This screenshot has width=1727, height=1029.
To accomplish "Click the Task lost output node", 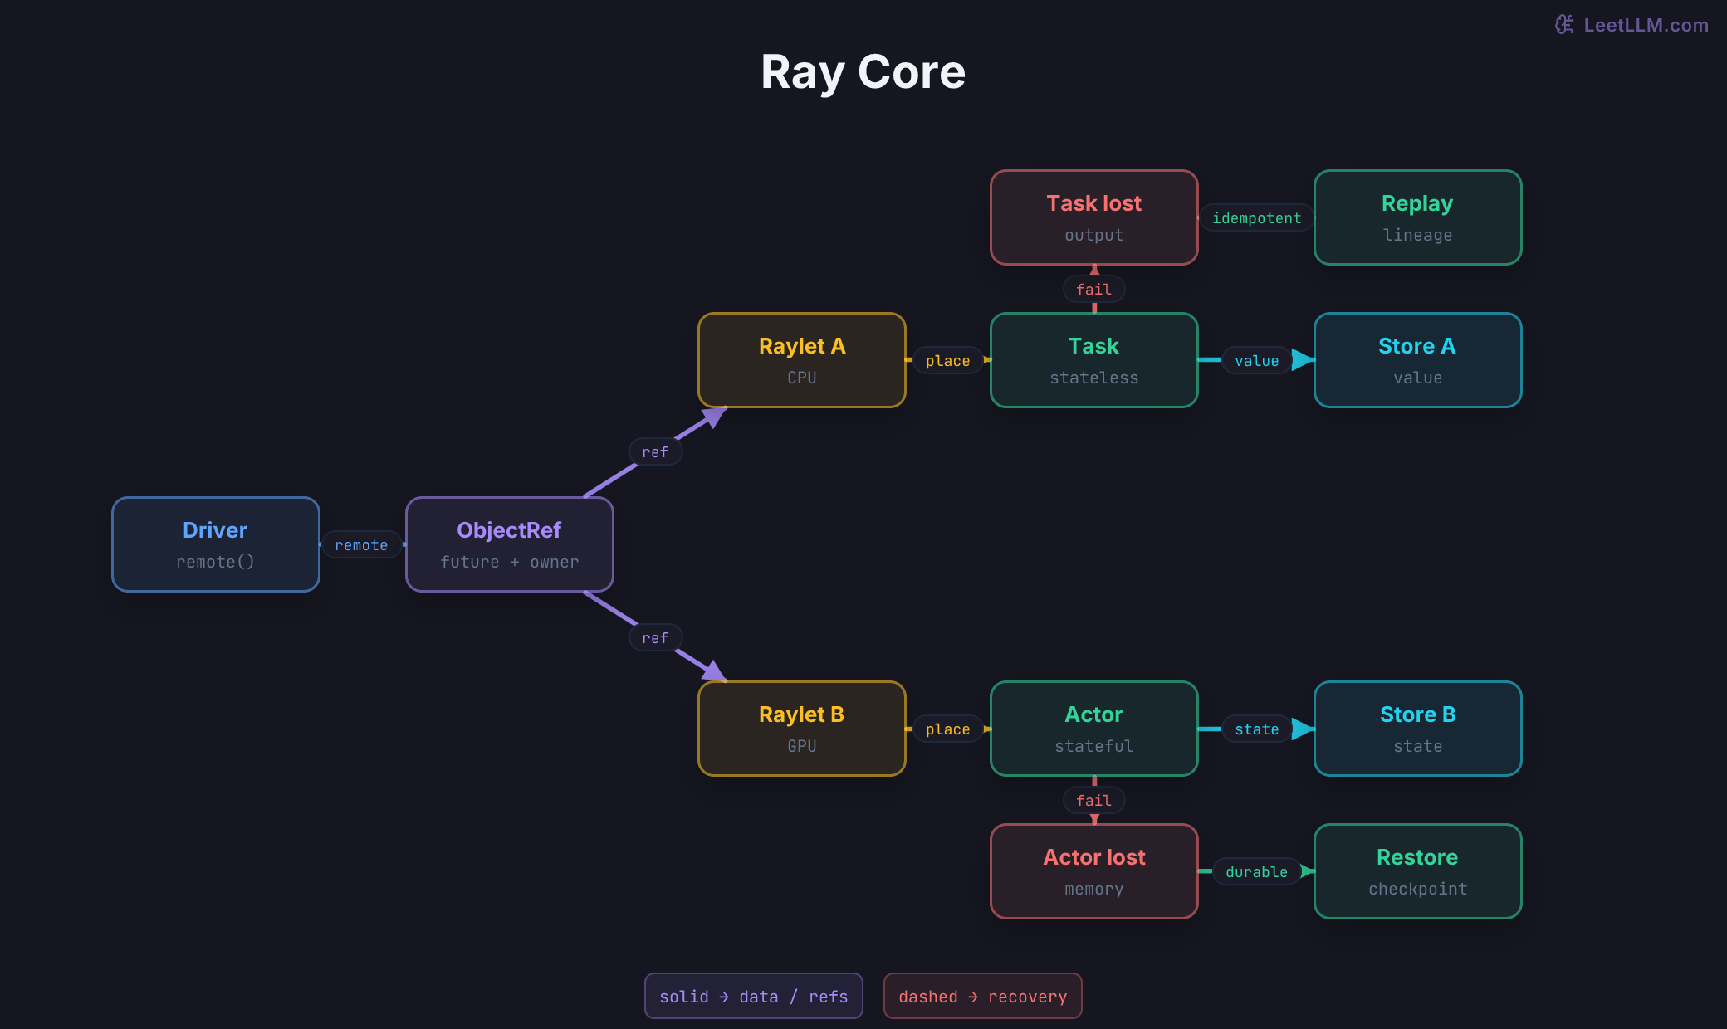I will click(1094, 217).
